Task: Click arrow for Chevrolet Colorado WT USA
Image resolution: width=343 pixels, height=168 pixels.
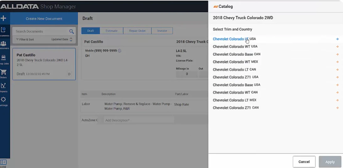Action: click(337, 47)
